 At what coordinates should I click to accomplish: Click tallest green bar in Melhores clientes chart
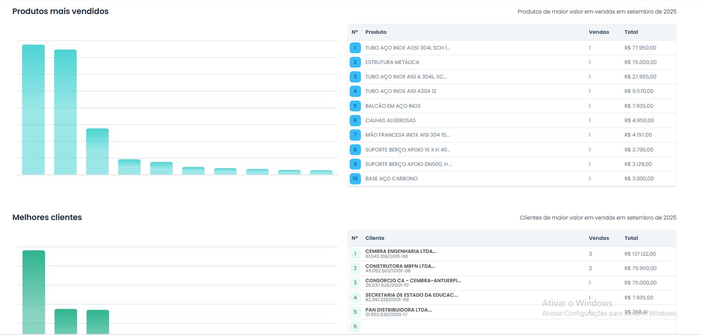(34, 292)
